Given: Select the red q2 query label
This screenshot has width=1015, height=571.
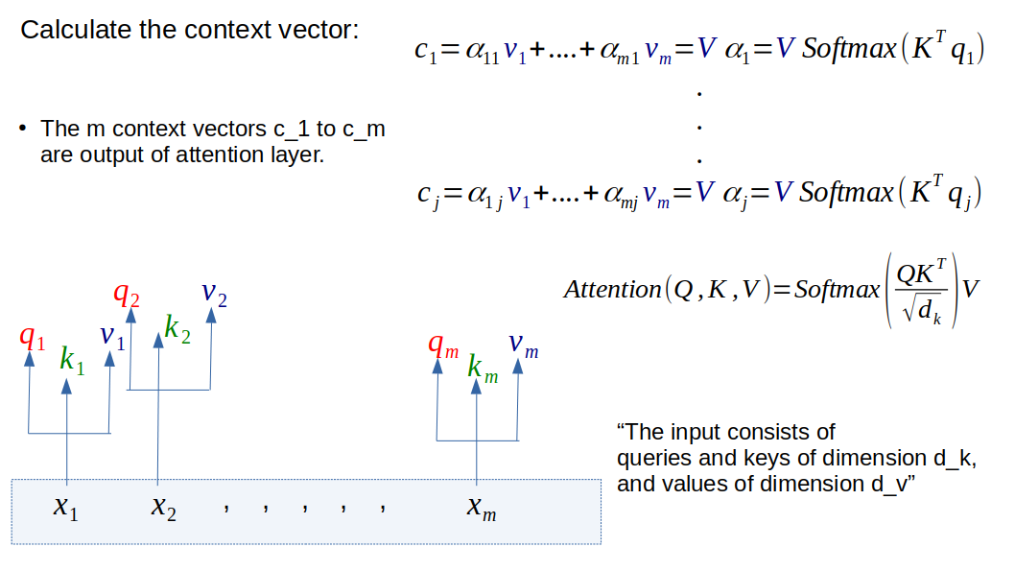Looking at the screenshot, I should click(x=127, y=294).
